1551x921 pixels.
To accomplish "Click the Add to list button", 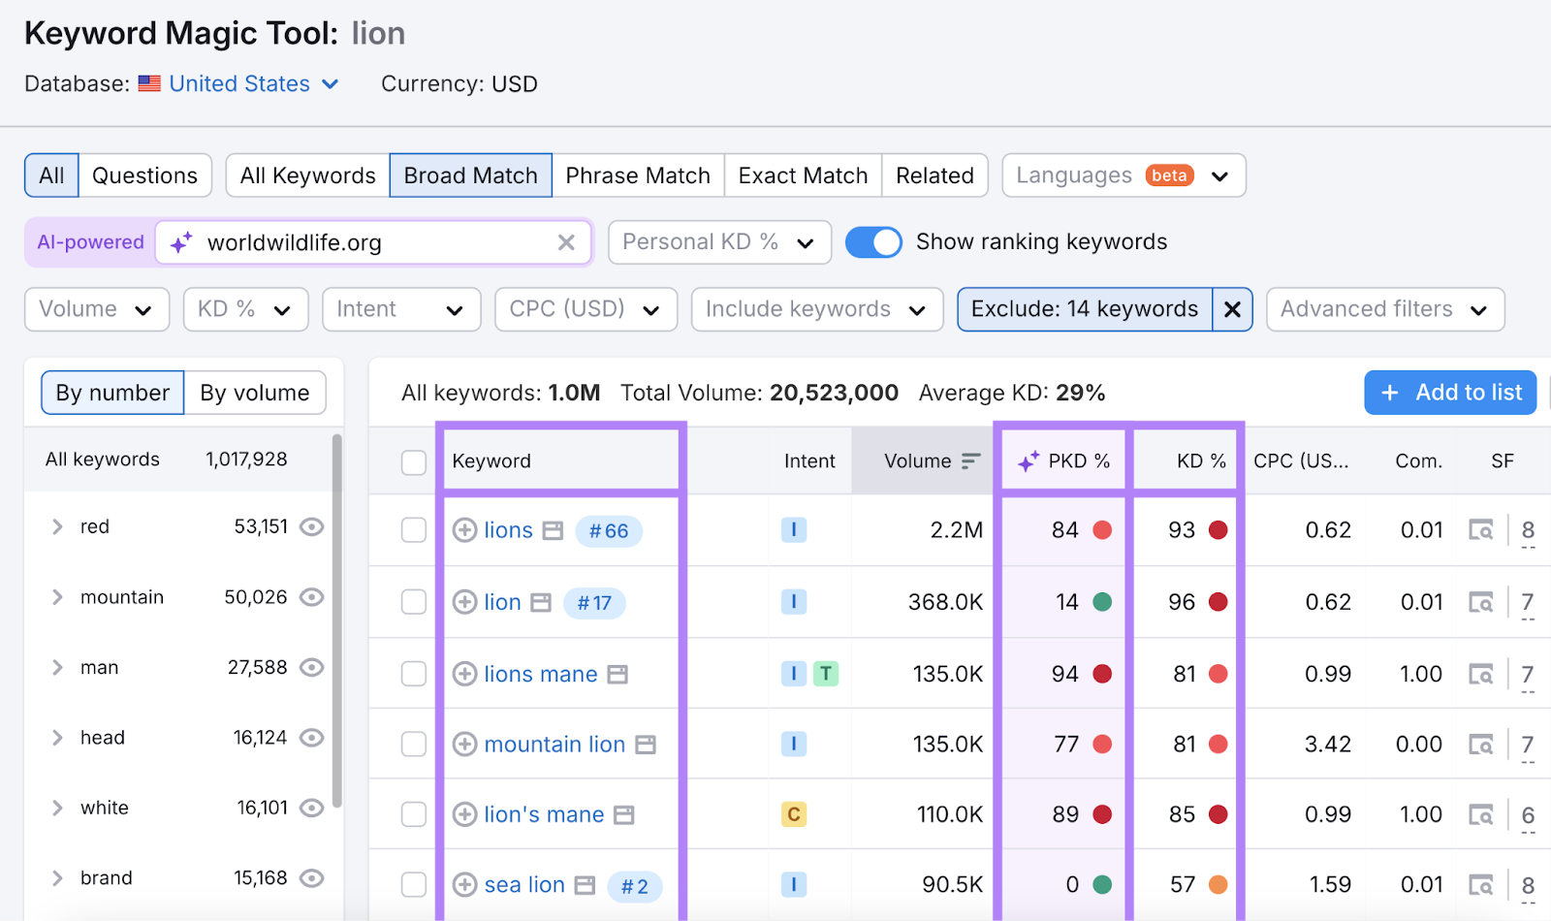I will point(1450,393).
